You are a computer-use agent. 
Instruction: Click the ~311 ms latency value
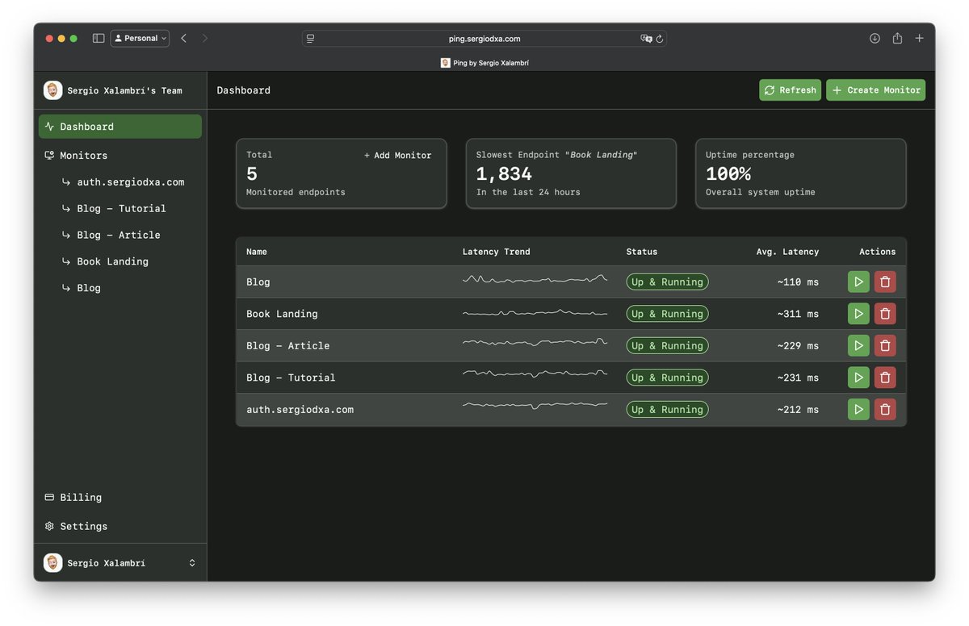click(798, 314)
